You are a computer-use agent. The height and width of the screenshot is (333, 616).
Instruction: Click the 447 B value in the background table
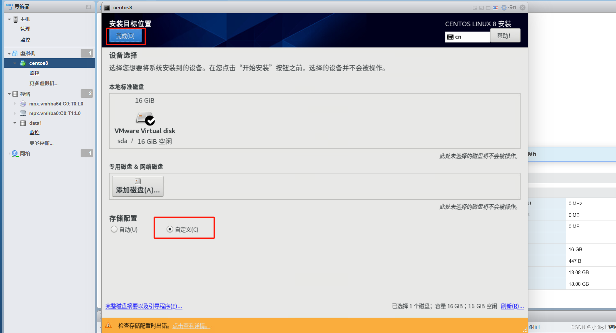575,261
